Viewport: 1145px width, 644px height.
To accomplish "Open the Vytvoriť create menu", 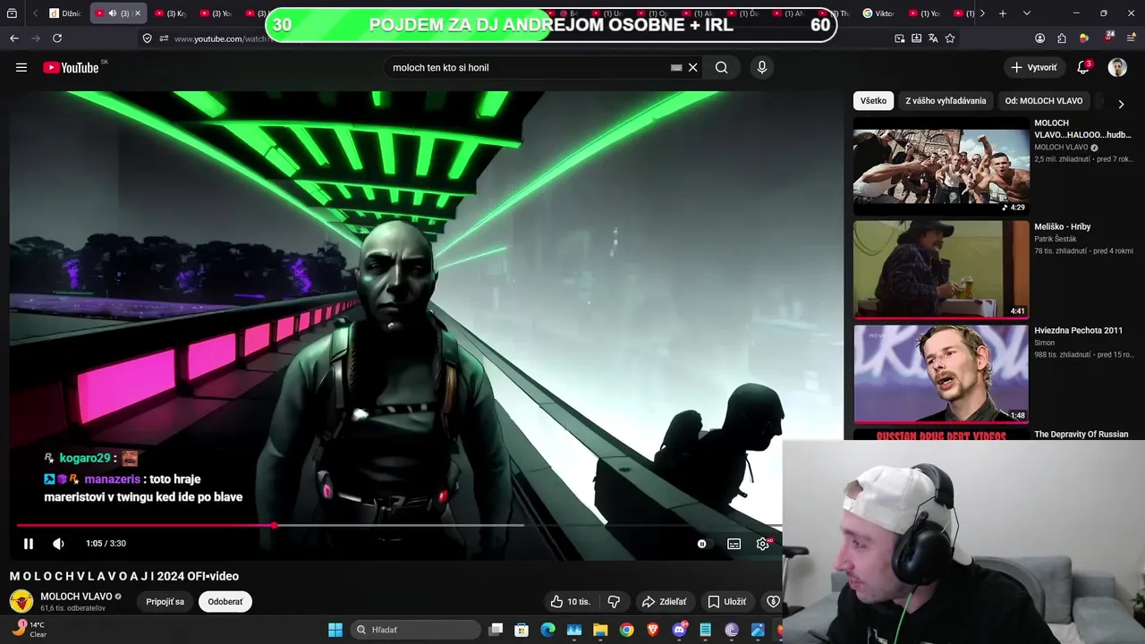I will [x=1033, y=67].
